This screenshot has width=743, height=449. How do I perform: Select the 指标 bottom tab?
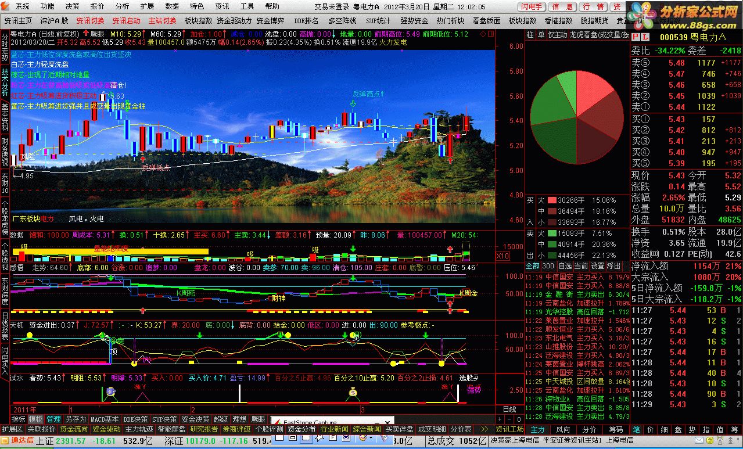pos(19,419)
